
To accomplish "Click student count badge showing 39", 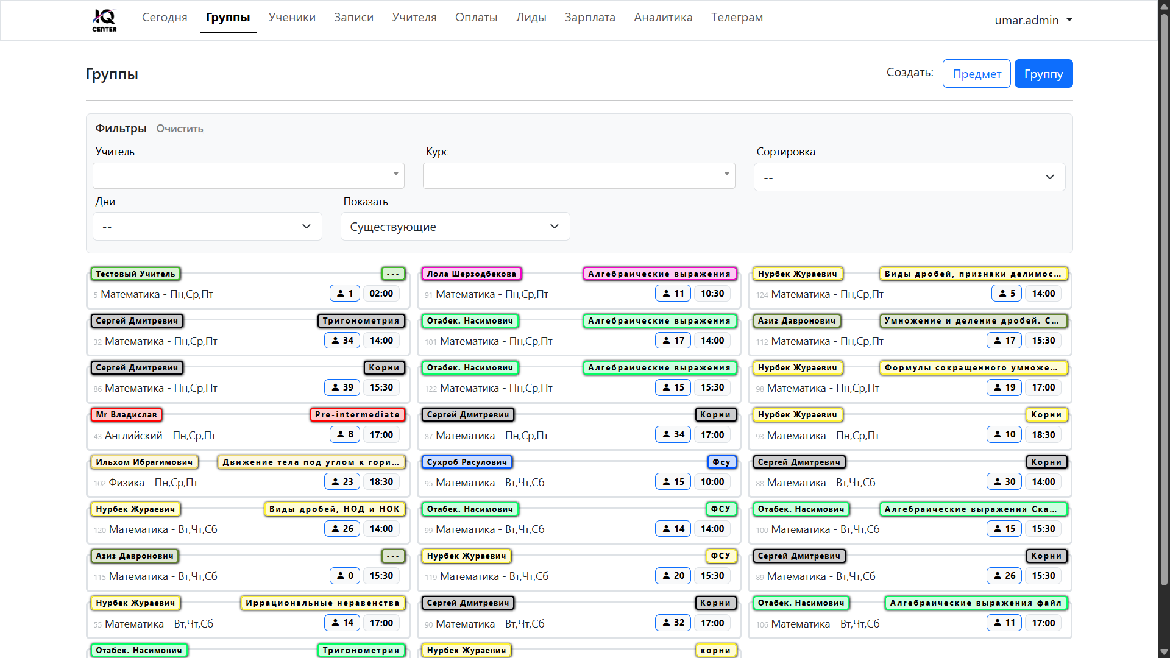I will coord(342,387).
